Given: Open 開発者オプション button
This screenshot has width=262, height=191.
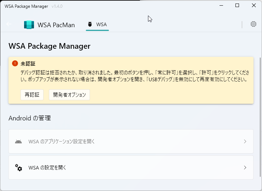Looking at the screenshot, I should coord(69,95).
